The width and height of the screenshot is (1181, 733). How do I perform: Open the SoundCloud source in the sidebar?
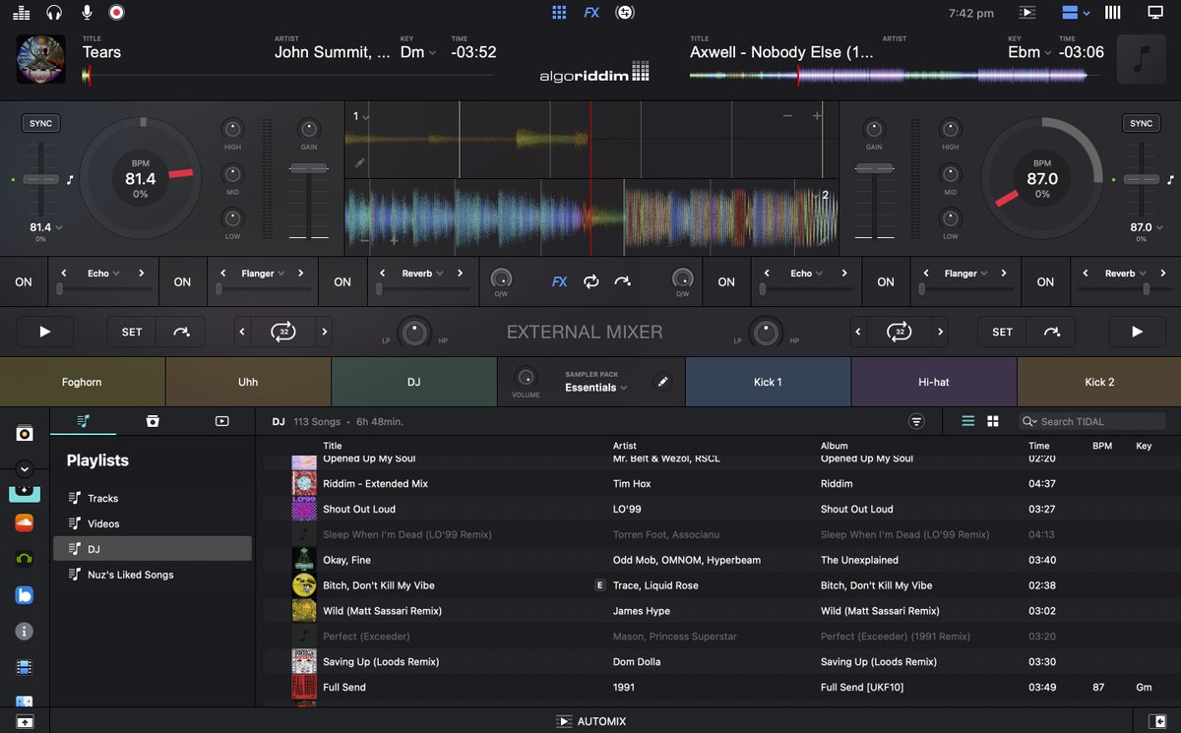tap(24, 523)
